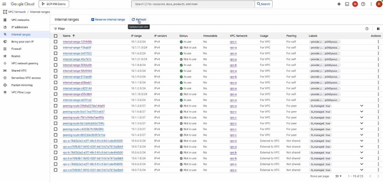Click the search resources input field
The height and width of the screenshot is (183, 383).
click(x=193, y=4)
